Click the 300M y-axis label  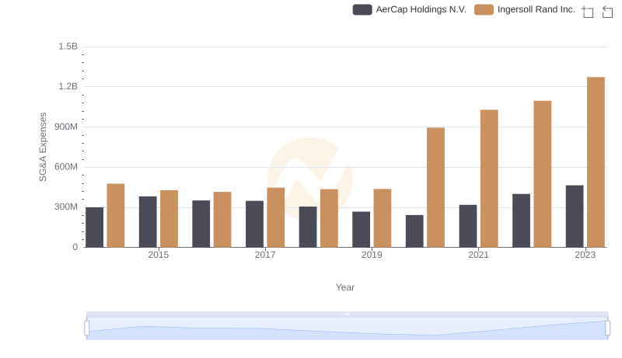click(x=66, y=207)
